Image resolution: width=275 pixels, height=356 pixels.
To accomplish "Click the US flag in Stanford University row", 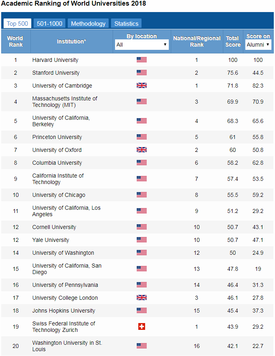I will 142,73.
